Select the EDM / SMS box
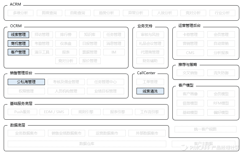 [x=54, y=112]
